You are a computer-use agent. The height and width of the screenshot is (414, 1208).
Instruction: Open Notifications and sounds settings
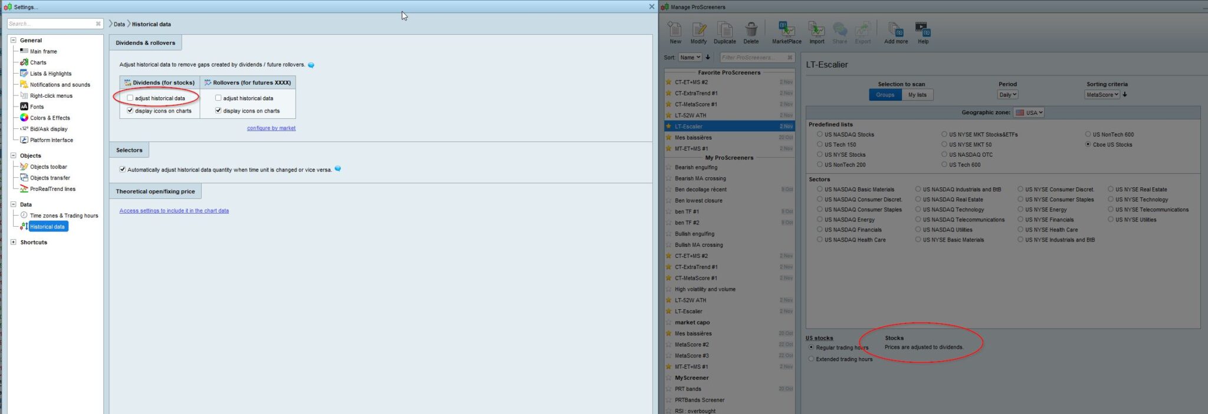[x=60, y=85]
